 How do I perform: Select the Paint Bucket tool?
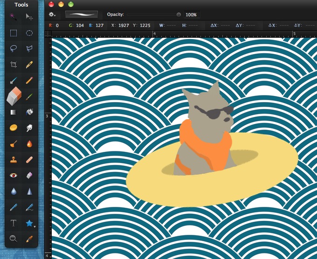(29, 112)
